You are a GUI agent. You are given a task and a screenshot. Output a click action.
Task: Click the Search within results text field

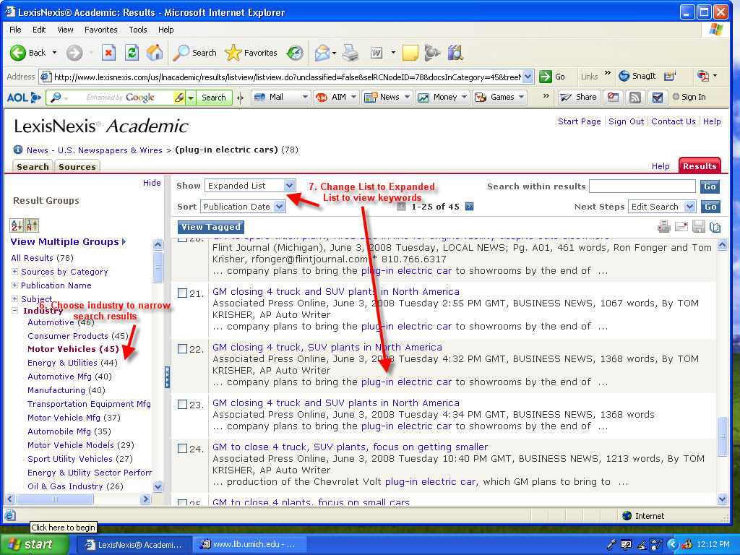point(642,186)
